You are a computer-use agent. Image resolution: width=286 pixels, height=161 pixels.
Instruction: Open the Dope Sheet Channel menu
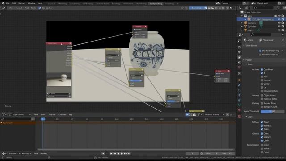click(62, 114)
